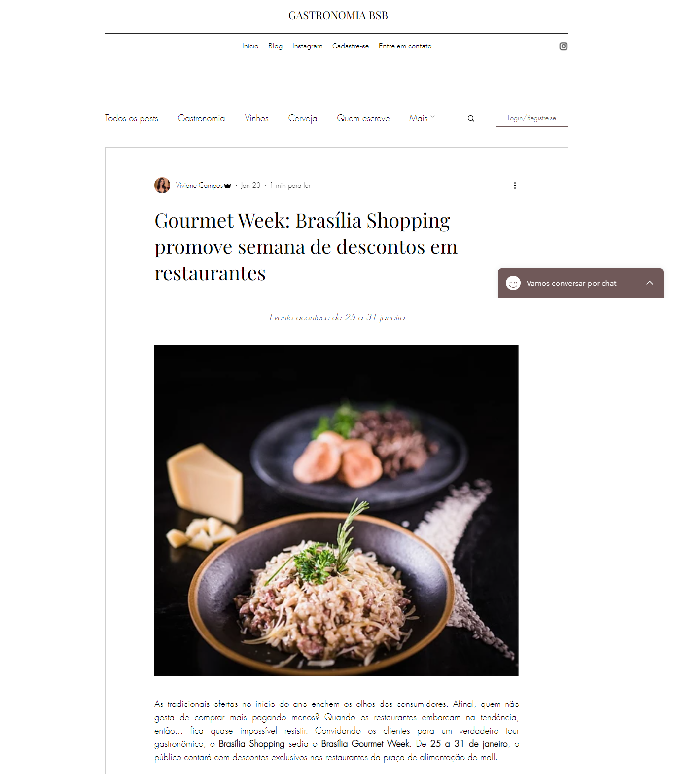Viewport: 673px width, 774px height.
Task: Open the Blog menu item
Action: pyautogui.click(x=275, y=46)
